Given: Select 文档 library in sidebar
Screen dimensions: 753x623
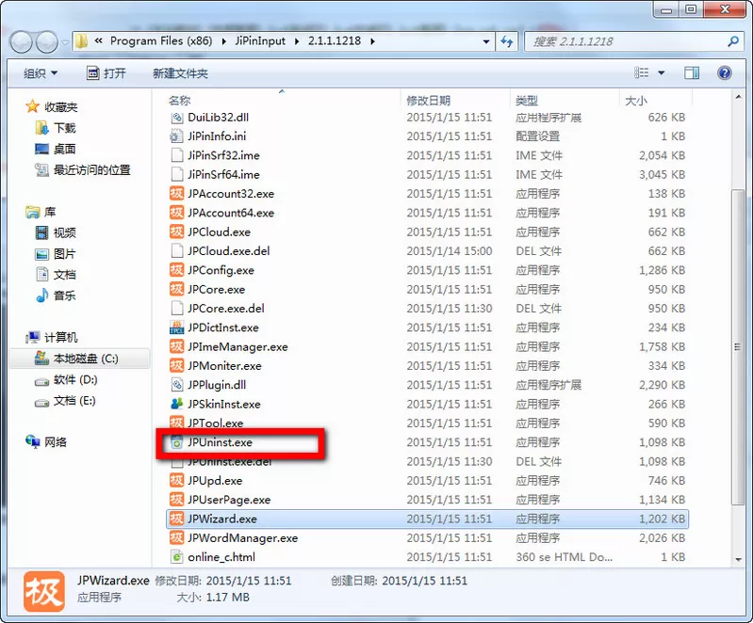Looking at the screenshot, I should click(64, 275).
